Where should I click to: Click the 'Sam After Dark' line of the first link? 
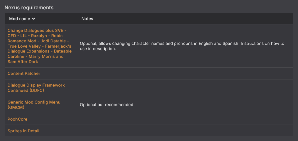pyautogui.click(x=23, y=62)
